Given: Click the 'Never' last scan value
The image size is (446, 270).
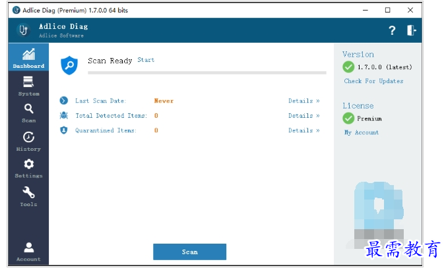Looking at the screenshot, I should (x=164, y=101).
